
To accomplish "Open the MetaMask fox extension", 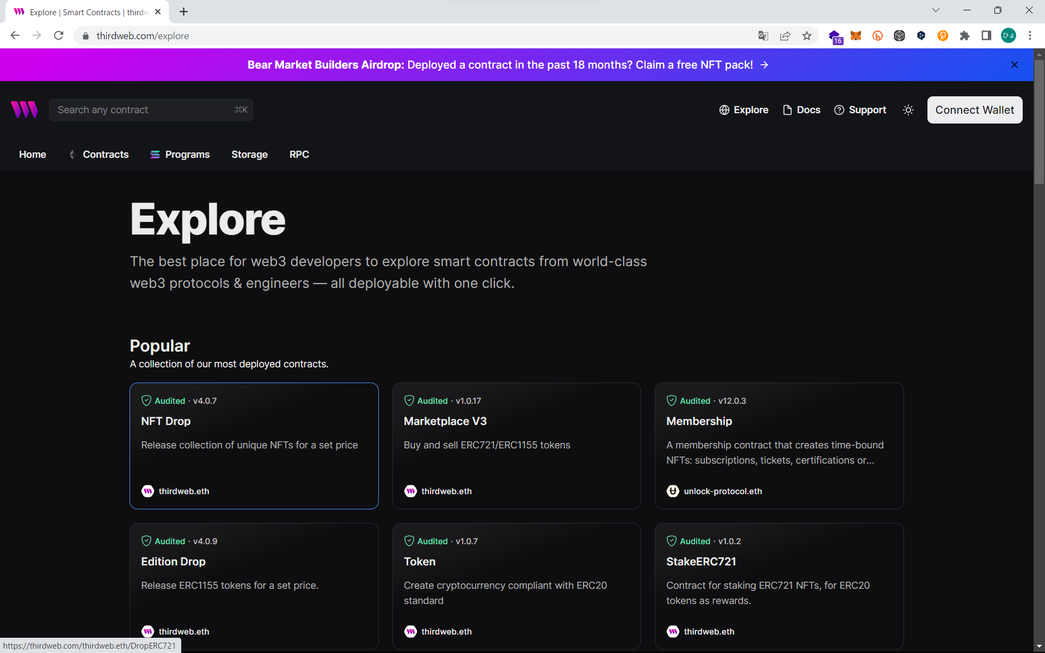I will (856, 36).
